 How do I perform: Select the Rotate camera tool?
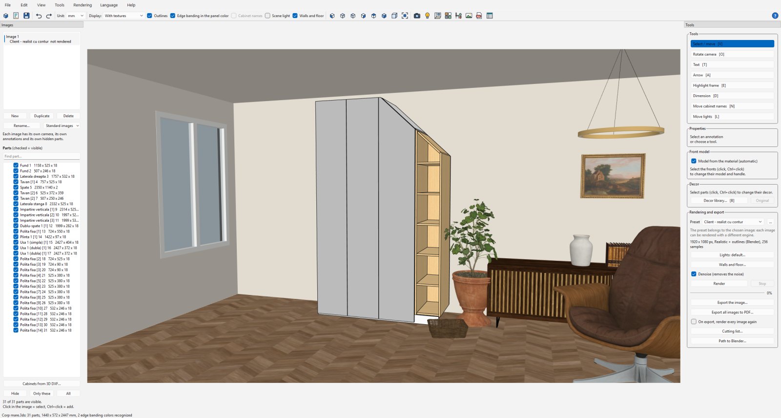pos(732,54)
